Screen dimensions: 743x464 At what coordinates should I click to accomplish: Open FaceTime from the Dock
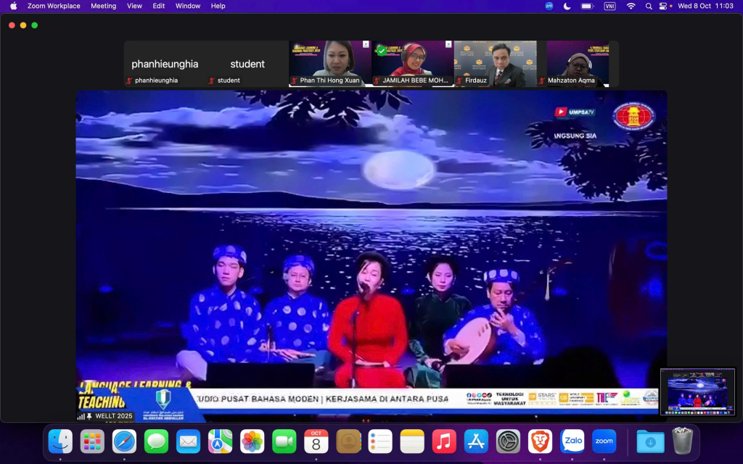click(x=284, y=442)
